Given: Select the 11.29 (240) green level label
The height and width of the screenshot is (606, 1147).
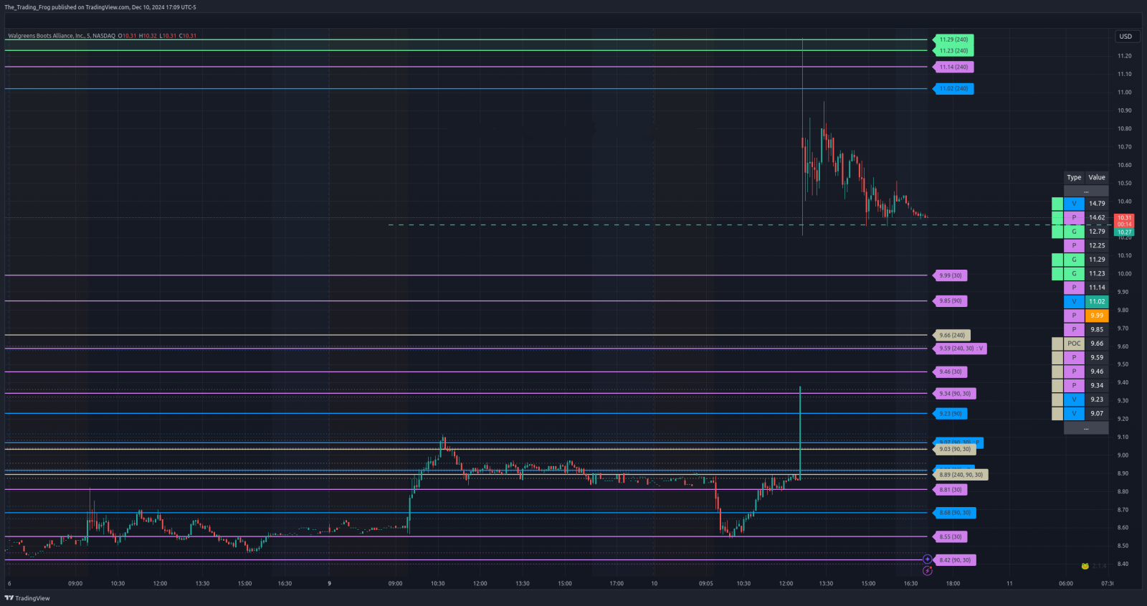Looking at the screenshot, I should pos(953,39).
